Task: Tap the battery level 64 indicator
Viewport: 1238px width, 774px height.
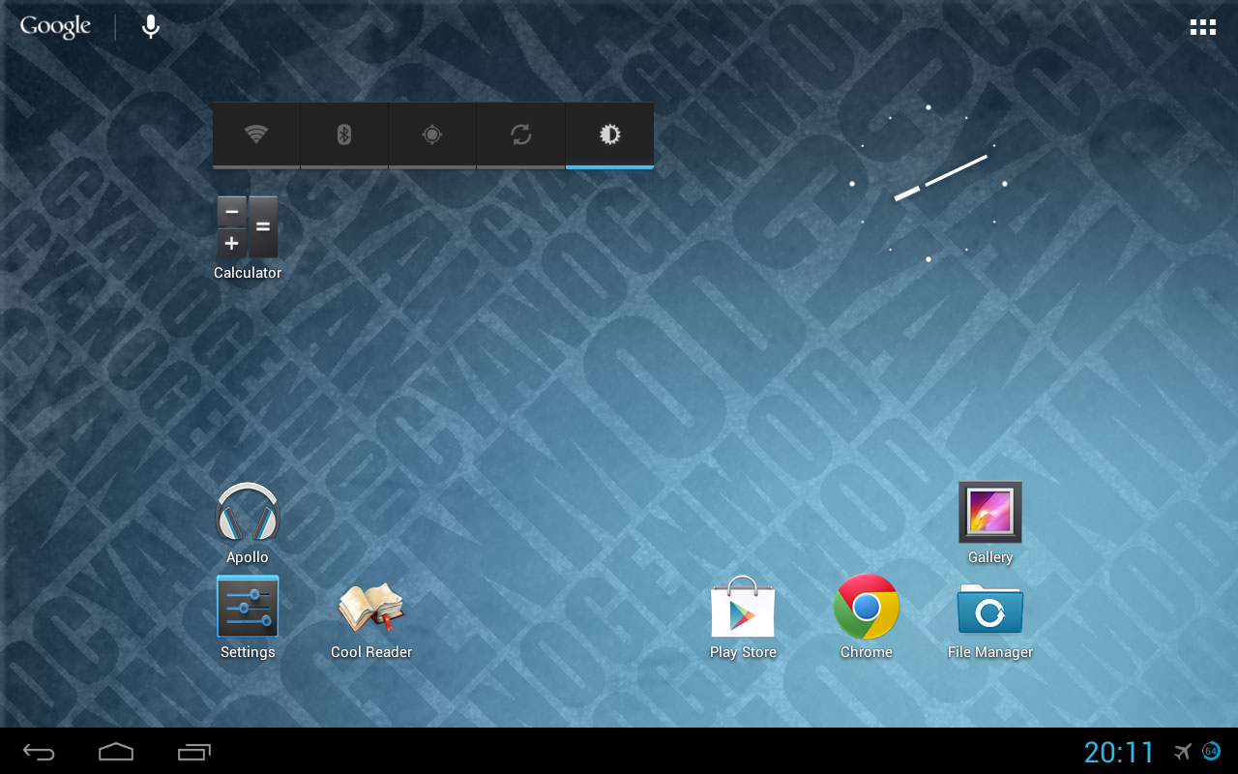Action: tap(1211, 752)
